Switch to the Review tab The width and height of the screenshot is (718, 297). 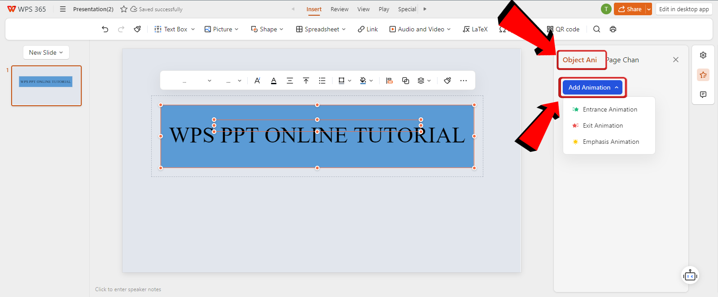[x=340, y=9]
